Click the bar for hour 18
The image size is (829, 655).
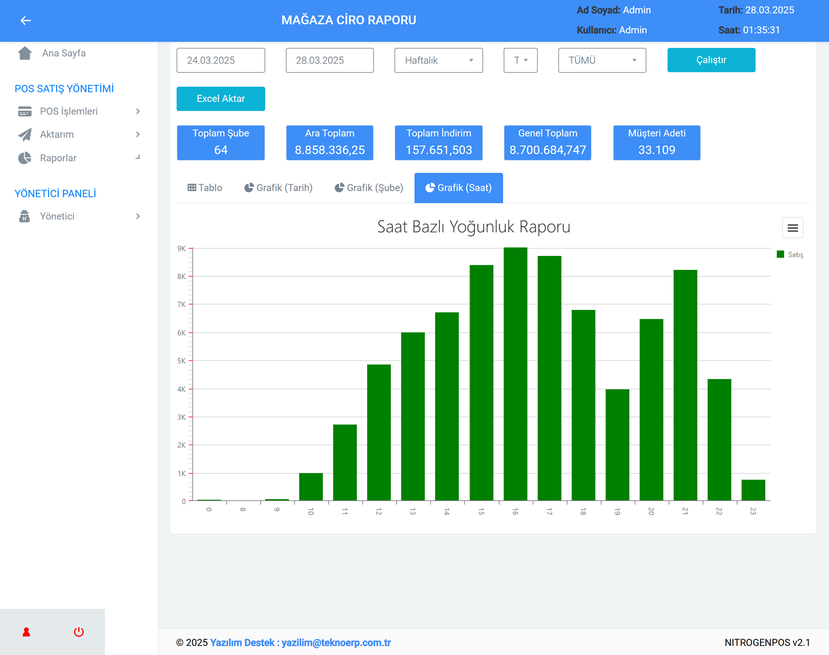click(x=583, y=405)
